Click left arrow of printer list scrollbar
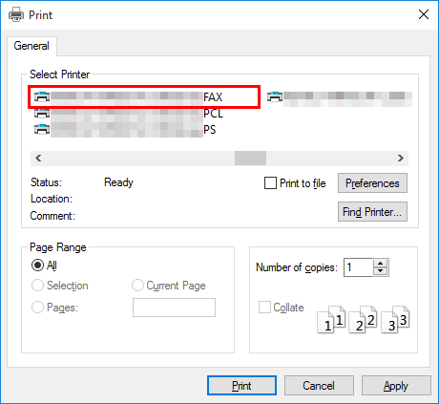 [38, 158]
